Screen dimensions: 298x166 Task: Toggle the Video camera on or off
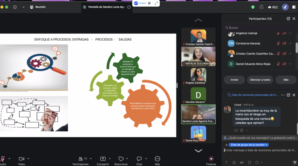click(x=22, y=159)
